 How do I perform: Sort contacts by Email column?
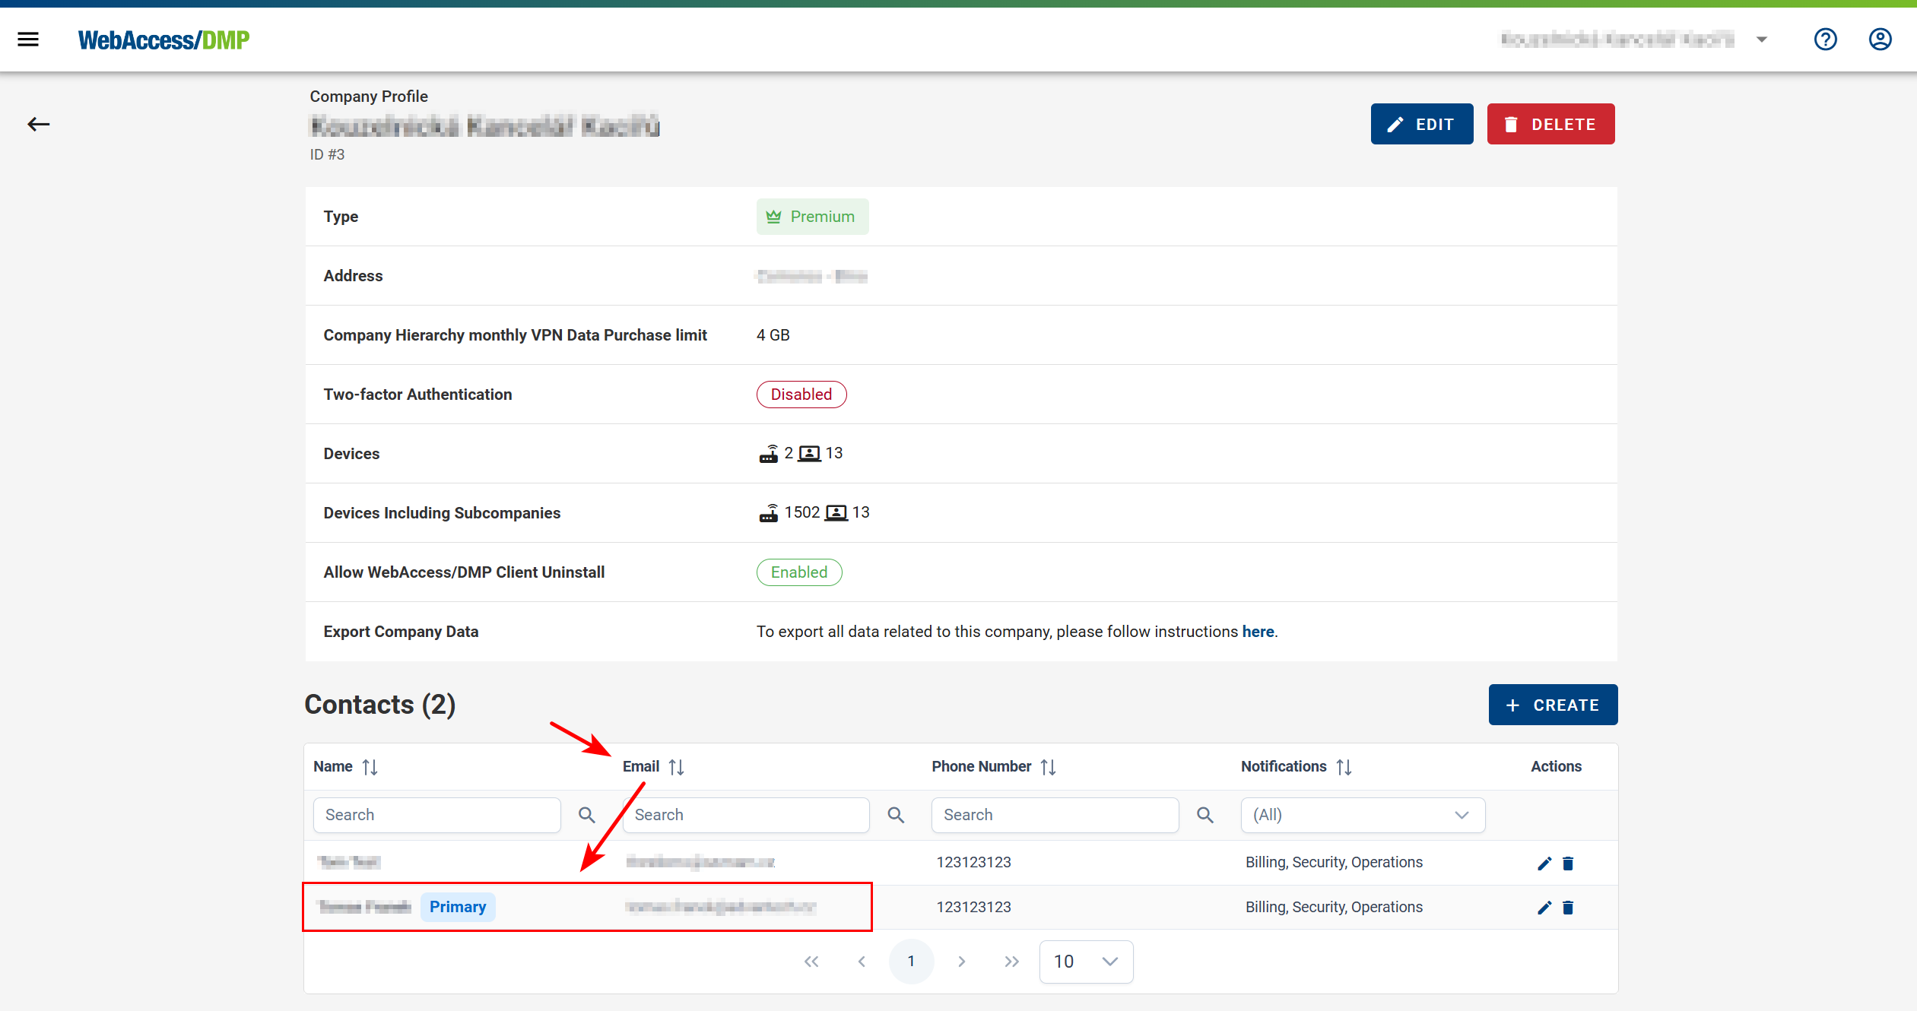tap(676, 767)
